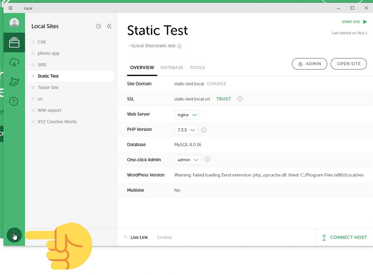Click the Start Site link
The height and width of the screenshot is (275, 373).
[351, 22]
